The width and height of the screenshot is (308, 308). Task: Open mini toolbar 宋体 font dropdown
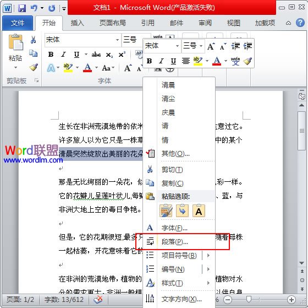pos(177,46)
